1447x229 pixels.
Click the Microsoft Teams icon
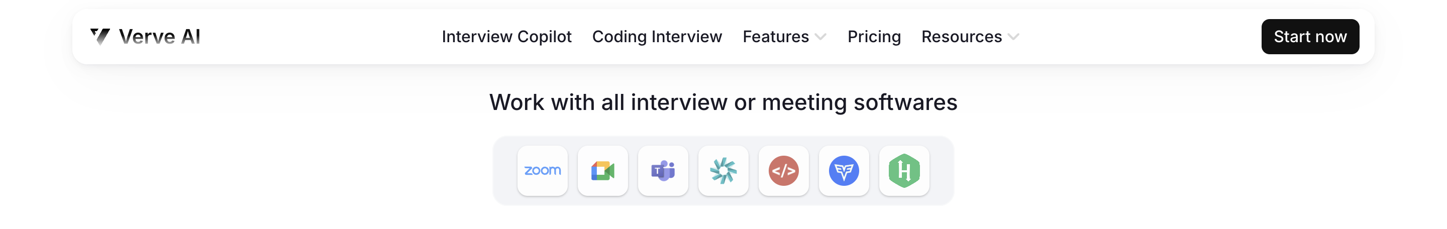(x=663, y=171)
